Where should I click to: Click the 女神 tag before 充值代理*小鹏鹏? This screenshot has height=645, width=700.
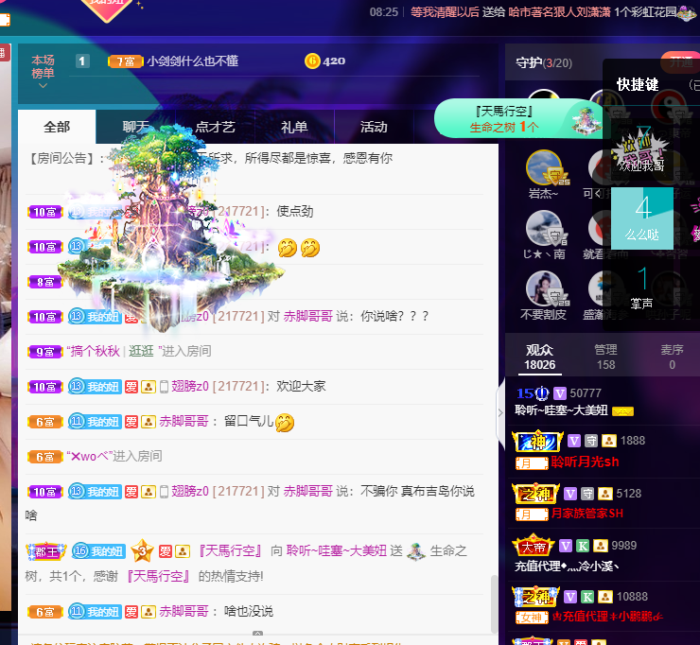pos(532,618)
